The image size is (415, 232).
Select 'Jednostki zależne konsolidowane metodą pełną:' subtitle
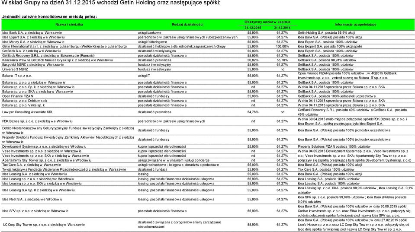pos(49,17)
